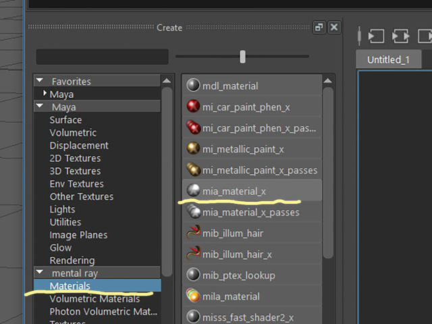This screenshot has height=324, width=432.
Task: Switch to the Untitled_1 tab
Action: click(x=389, y=59)
